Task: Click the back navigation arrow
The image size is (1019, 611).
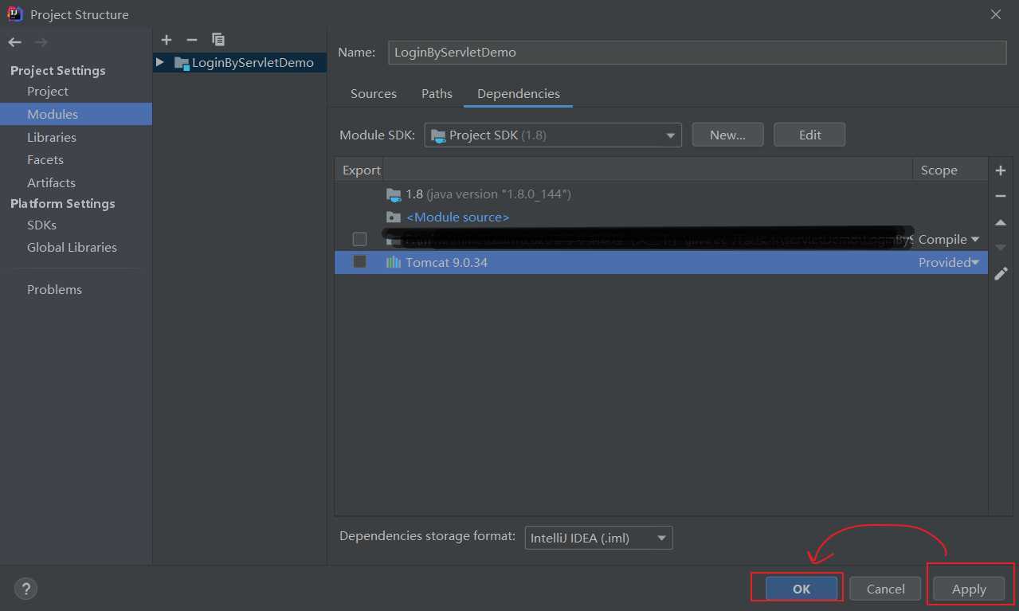Action: click(15, 42)
